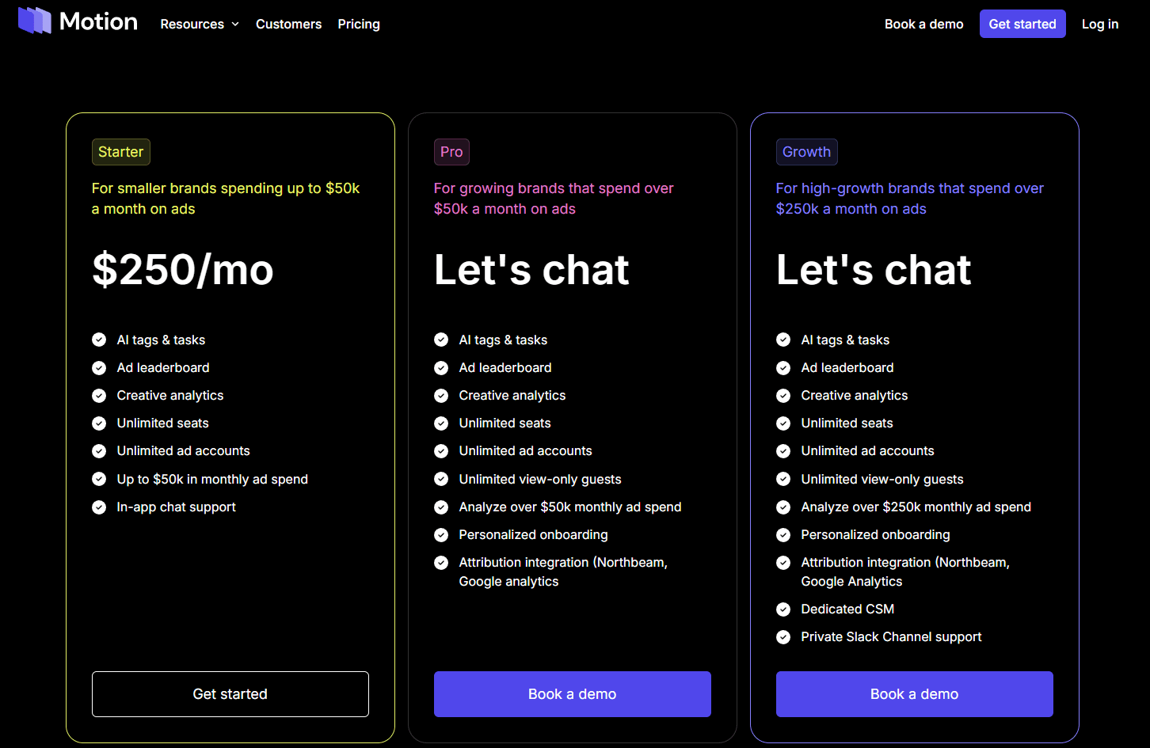The width and height of the screenshot is (1150, 748).
Task: Click the Pro plan badge
Action: pos(451,151)
